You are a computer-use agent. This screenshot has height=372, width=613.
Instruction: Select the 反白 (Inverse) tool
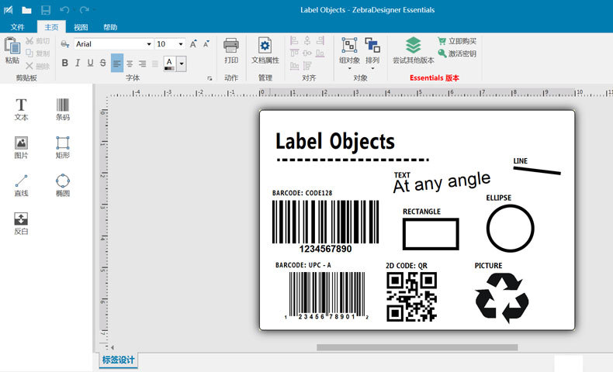click(x=21, y=223)
